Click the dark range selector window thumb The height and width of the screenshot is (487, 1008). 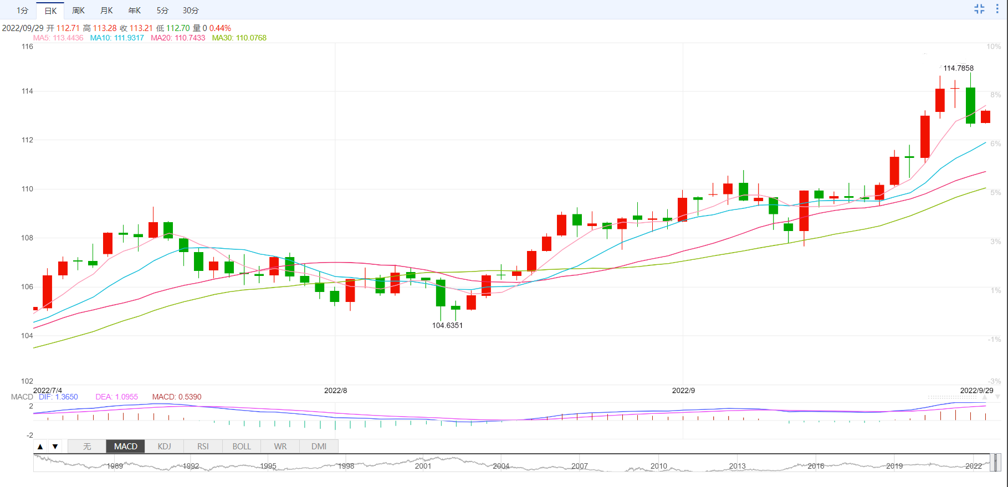click(996, 462)
